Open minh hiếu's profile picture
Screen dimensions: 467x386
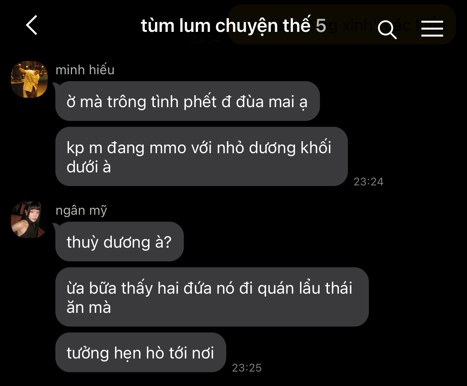pyautogui.click(x=29, y=79)
